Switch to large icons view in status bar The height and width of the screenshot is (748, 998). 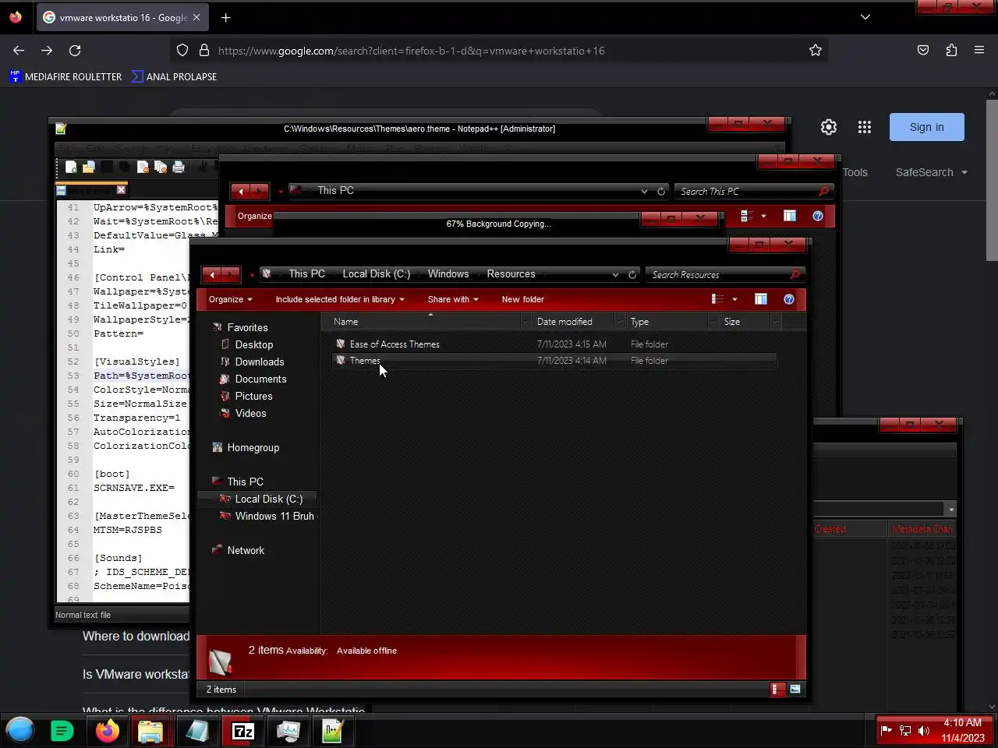795,690
